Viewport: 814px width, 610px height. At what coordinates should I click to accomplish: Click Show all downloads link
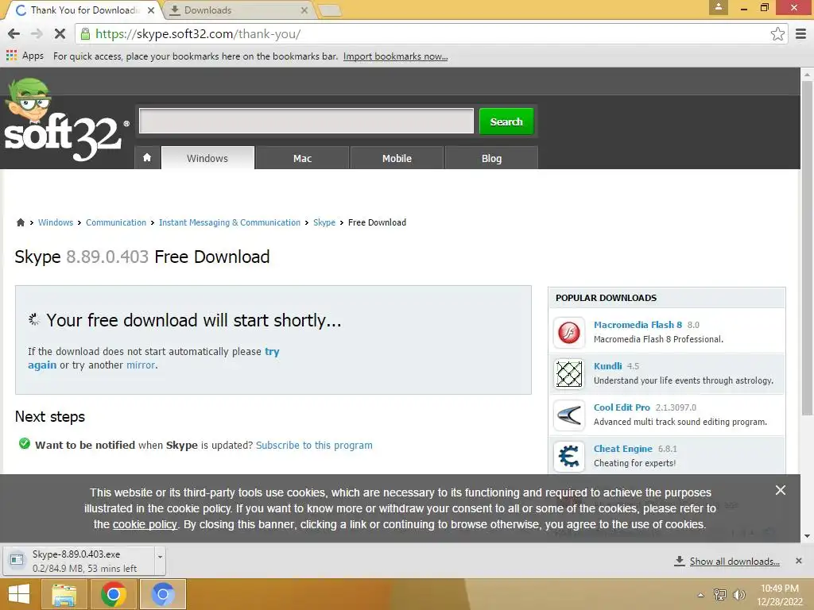click(734, 562)
